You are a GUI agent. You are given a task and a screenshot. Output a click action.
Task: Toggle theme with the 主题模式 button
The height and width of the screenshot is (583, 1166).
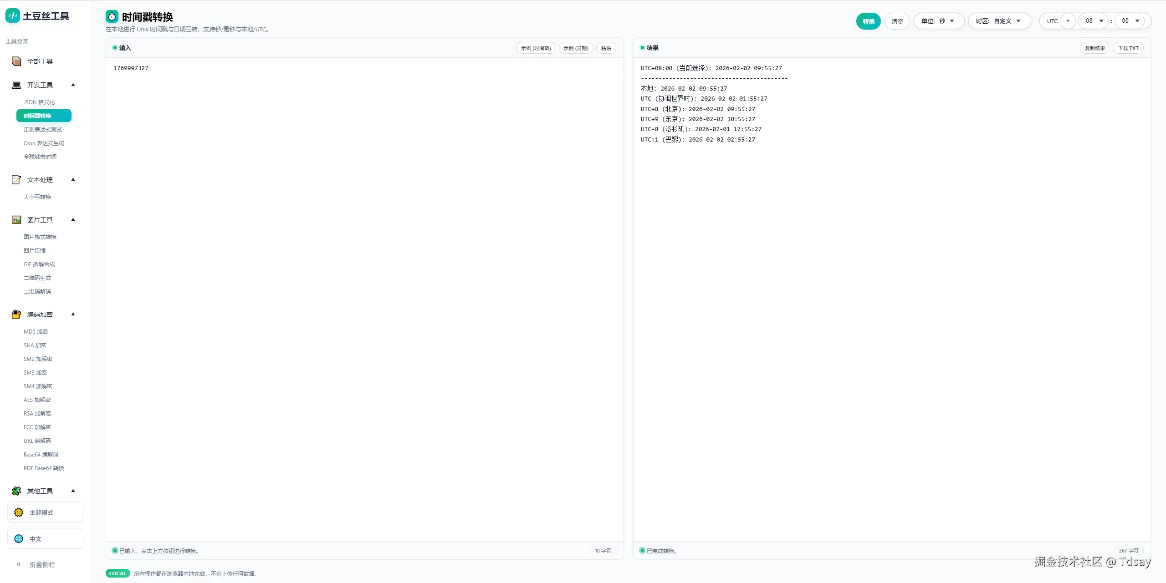(x=45, y=512)
